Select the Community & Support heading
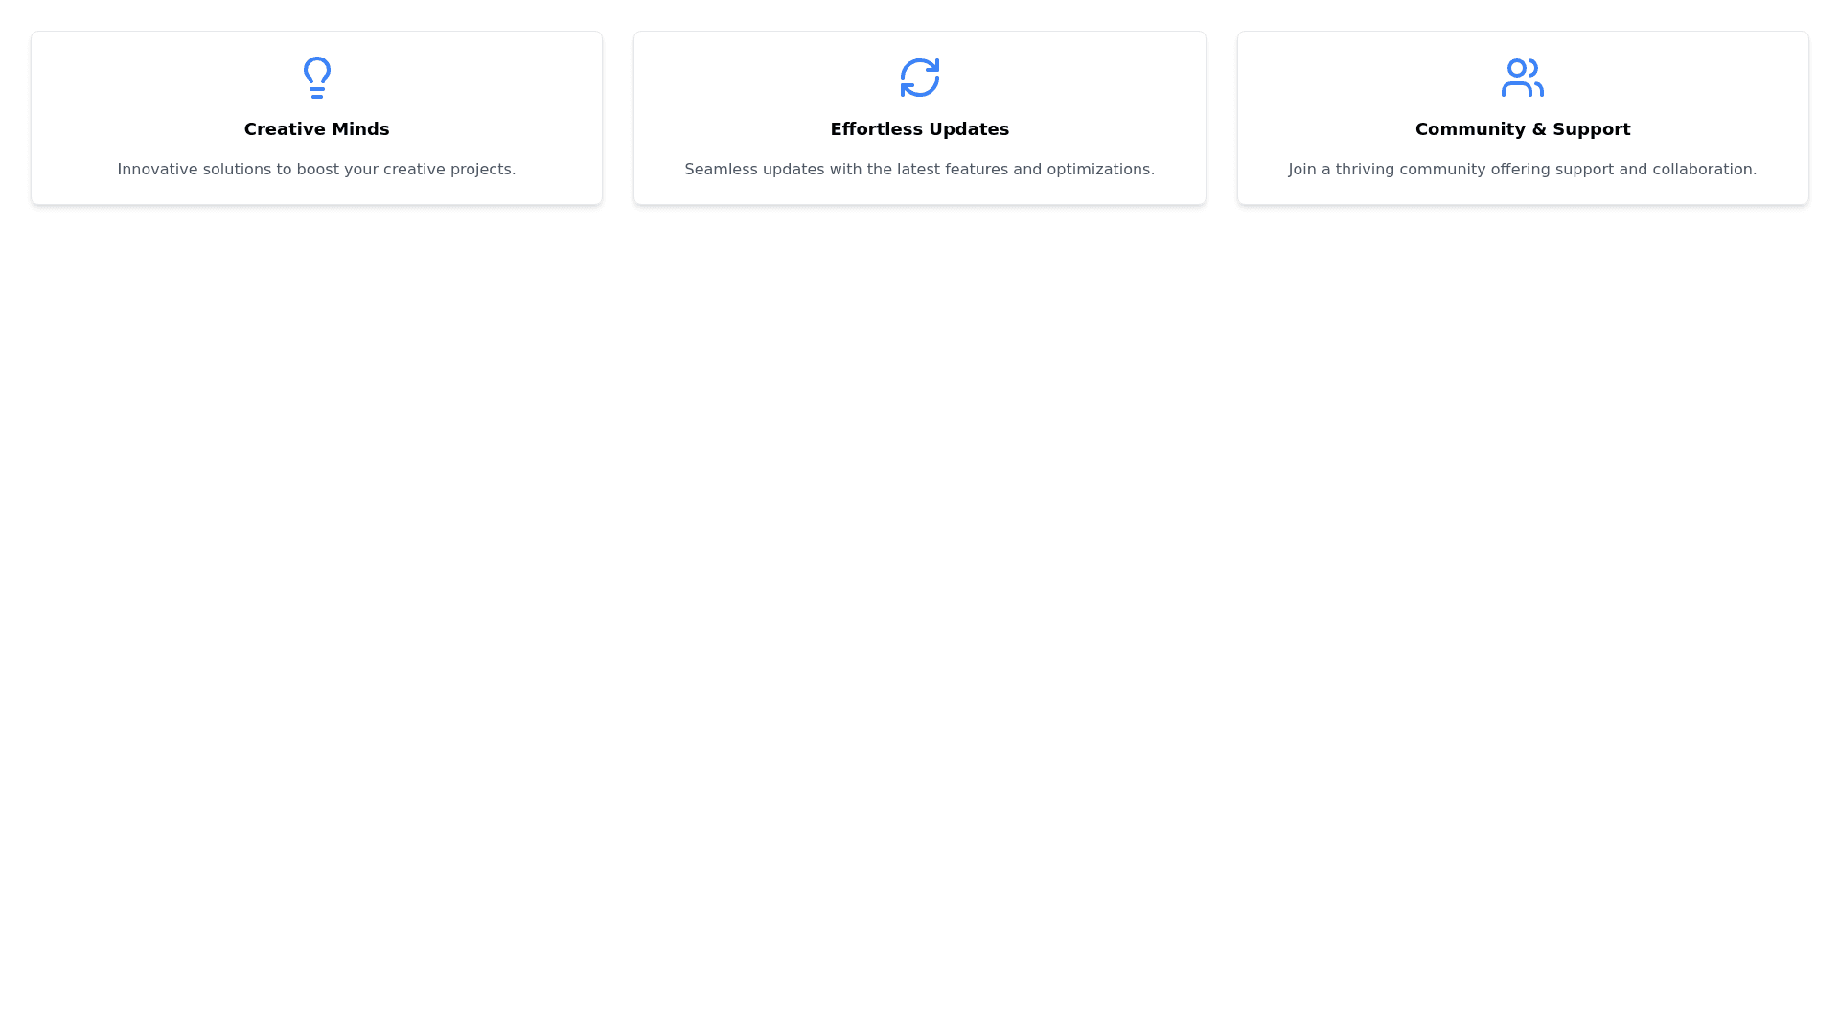 [1522, 129]
